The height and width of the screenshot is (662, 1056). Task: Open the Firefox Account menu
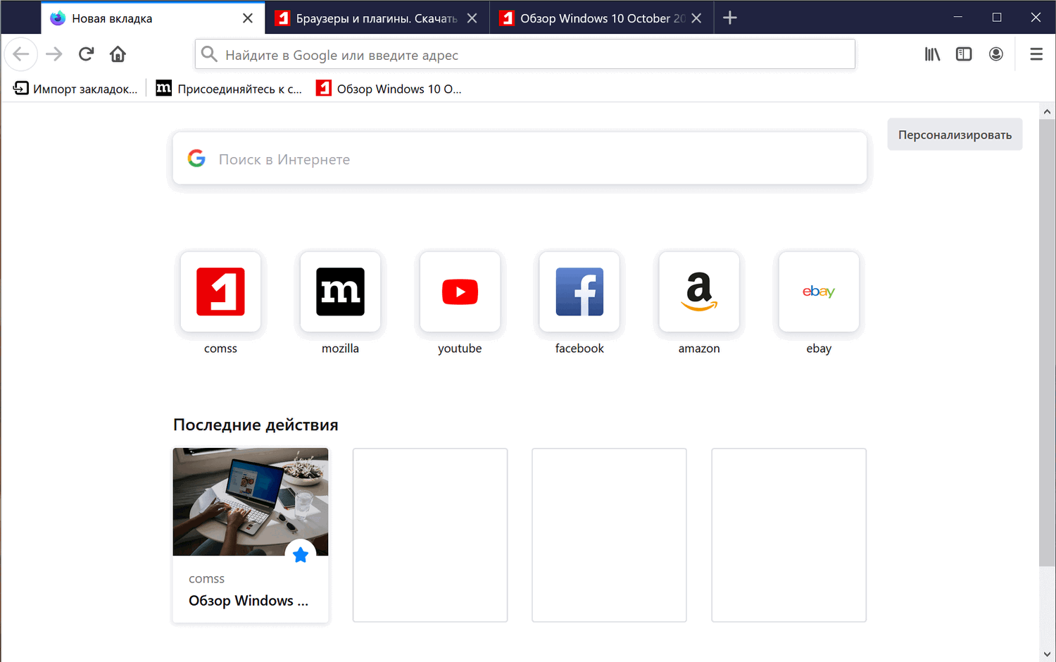[995, 54]
